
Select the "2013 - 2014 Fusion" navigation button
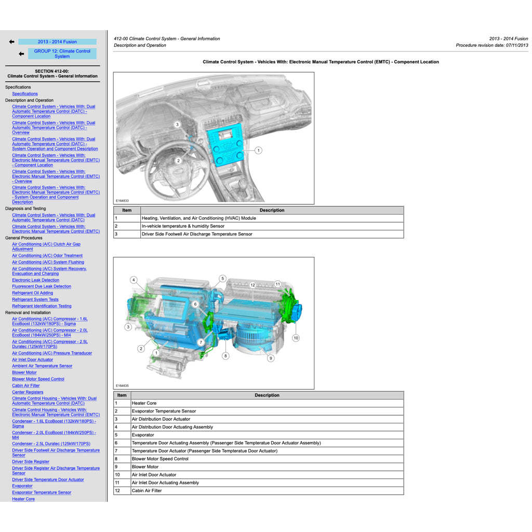point(57,42)
